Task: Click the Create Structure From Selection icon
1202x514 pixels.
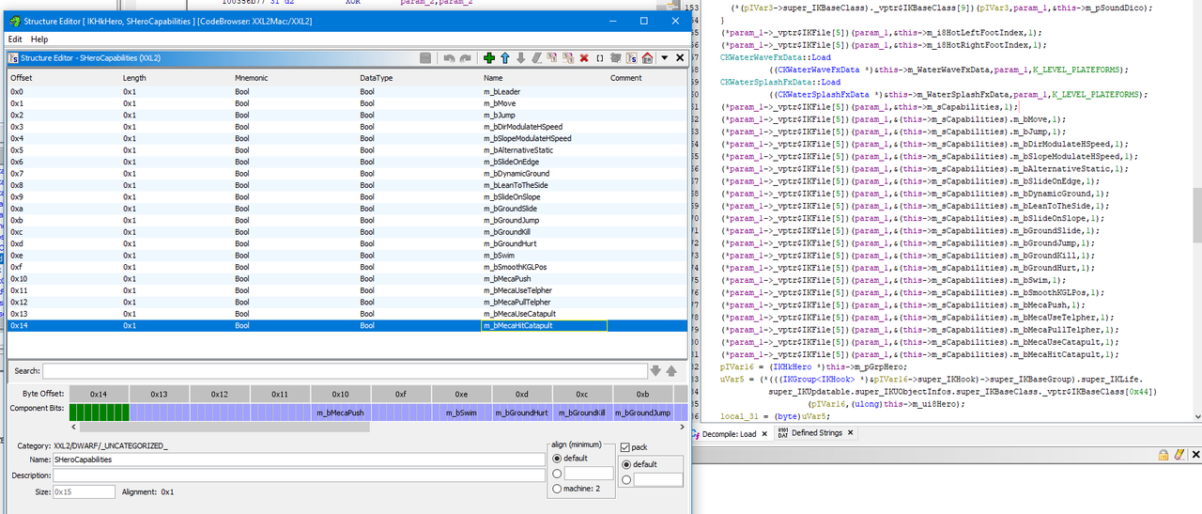Action: tap(631, 58)
